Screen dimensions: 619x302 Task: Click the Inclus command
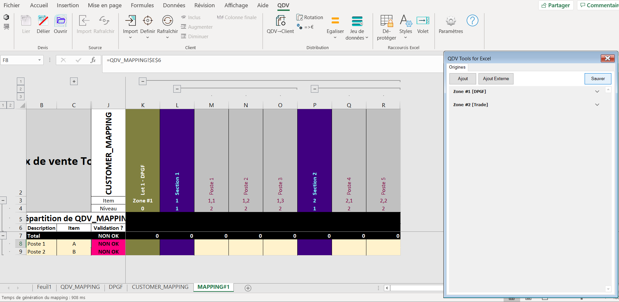pos(191,17)
